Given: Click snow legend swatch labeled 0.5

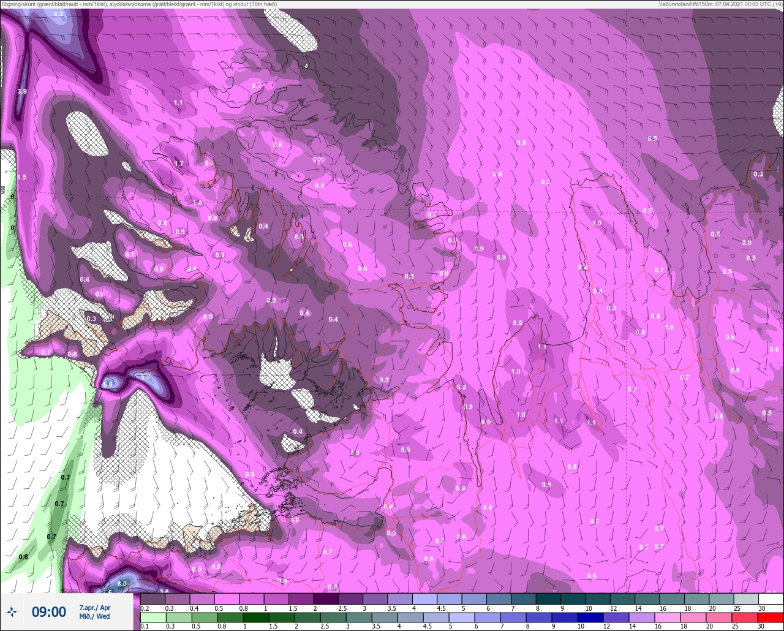Looking at the screenshot, I should pyautogui.click(x=227, y=599).
